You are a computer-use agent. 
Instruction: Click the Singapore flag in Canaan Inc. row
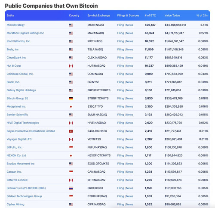pos(71,171)
